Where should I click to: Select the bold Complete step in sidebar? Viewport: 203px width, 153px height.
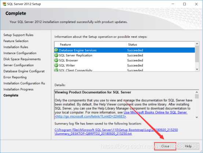(x=11, y=95)
